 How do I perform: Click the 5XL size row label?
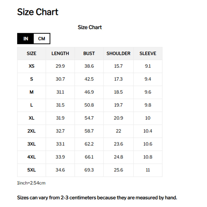pos(32,170)
